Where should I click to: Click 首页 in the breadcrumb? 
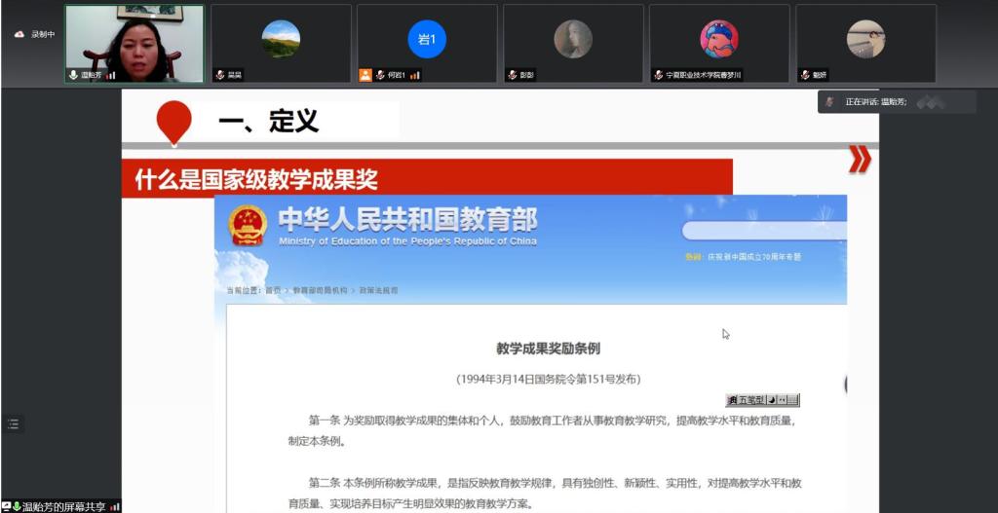pyautogui.click(x=273, y=290)
